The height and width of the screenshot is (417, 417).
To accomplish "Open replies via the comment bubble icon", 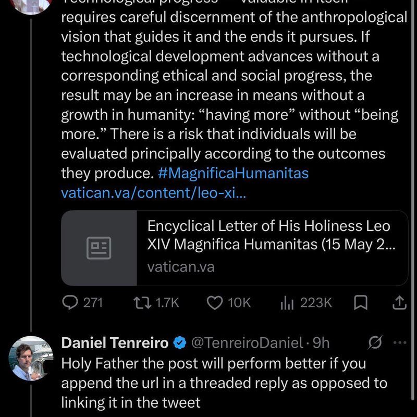I will click(70, 303).
